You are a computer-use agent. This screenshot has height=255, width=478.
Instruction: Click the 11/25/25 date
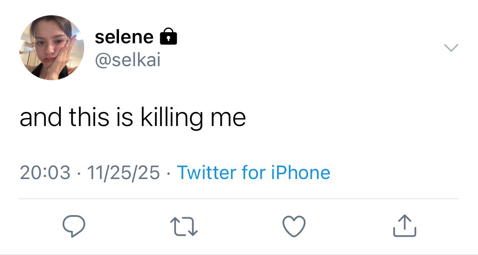(123, 173)
